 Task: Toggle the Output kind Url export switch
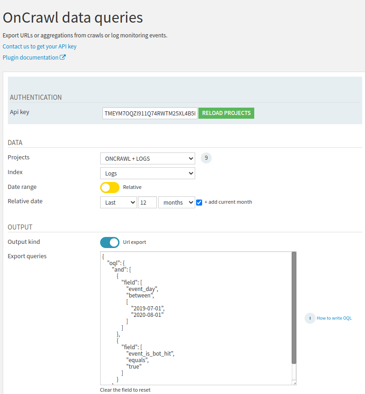pyautogui.click(x=110, y=242)
